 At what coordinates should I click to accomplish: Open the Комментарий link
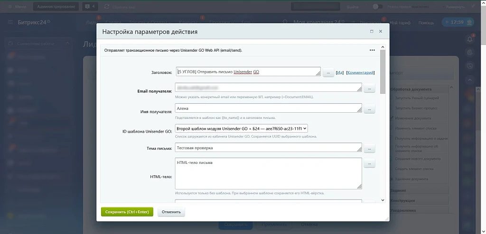[x=361, y=72]
